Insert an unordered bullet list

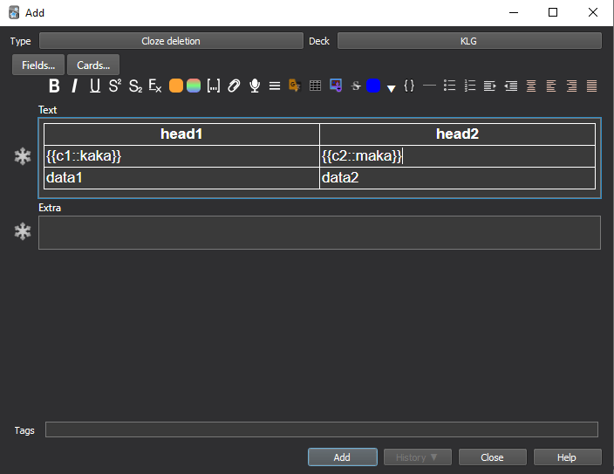click(x=450, y=86)
